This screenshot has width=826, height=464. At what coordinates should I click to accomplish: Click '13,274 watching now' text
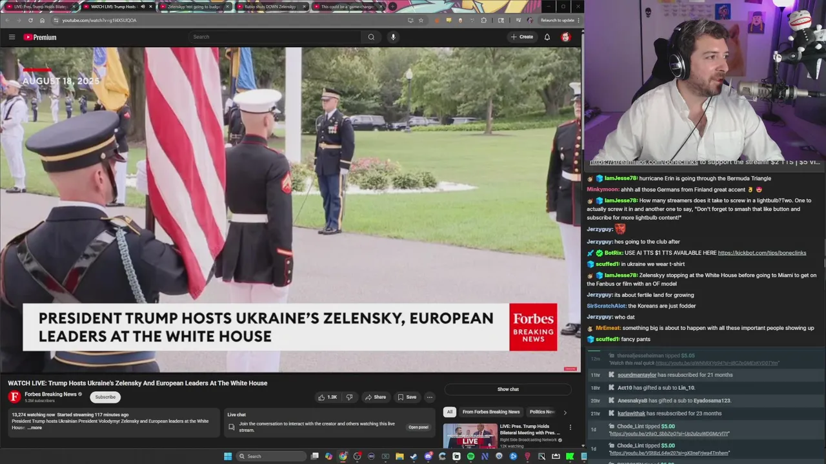(33, 415)
